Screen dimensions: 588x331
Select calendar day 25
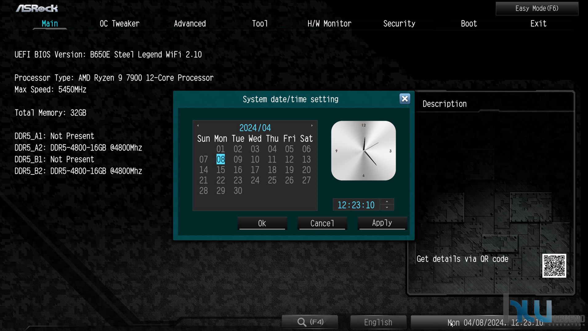pos(272,181)
